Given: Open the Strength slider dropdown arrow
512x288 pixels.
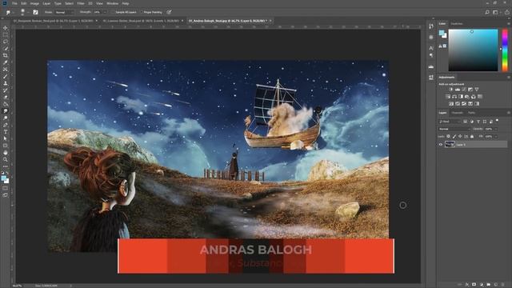Looking at the screenshot, I should pos(105,12).
